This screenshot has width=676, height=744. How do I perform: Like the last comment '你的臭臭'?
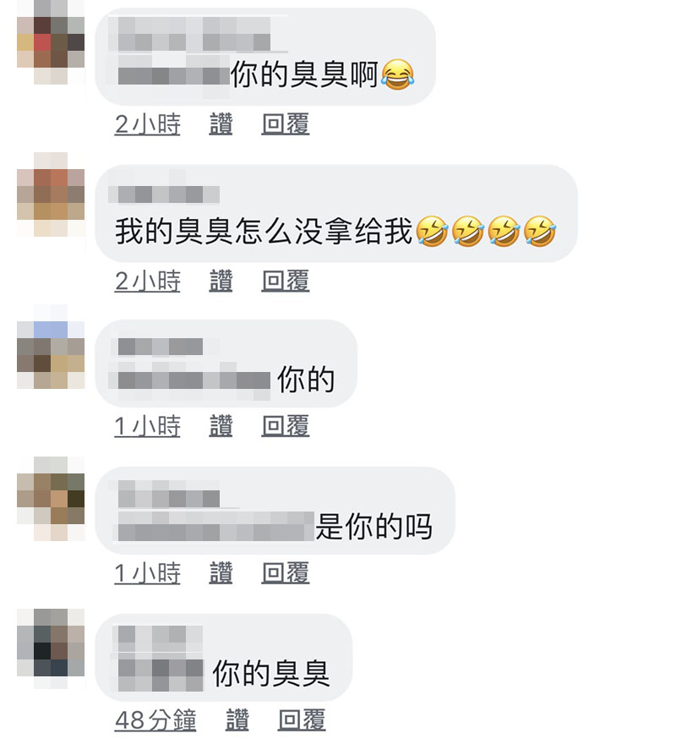click(x=237, y=719)
